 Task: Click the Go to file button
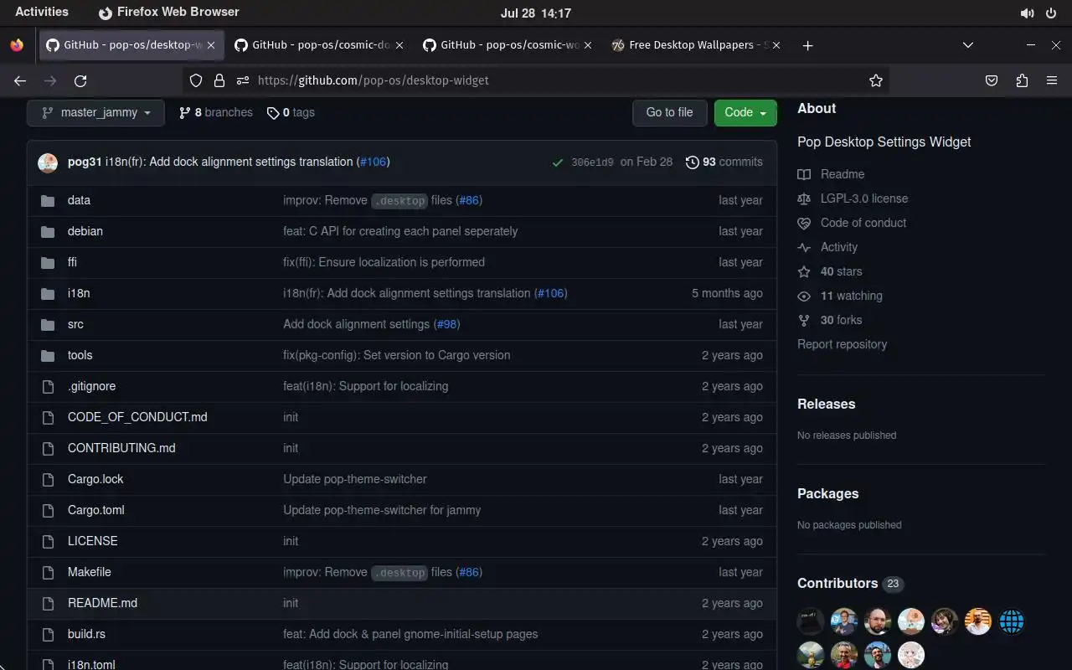coord(669,112)
